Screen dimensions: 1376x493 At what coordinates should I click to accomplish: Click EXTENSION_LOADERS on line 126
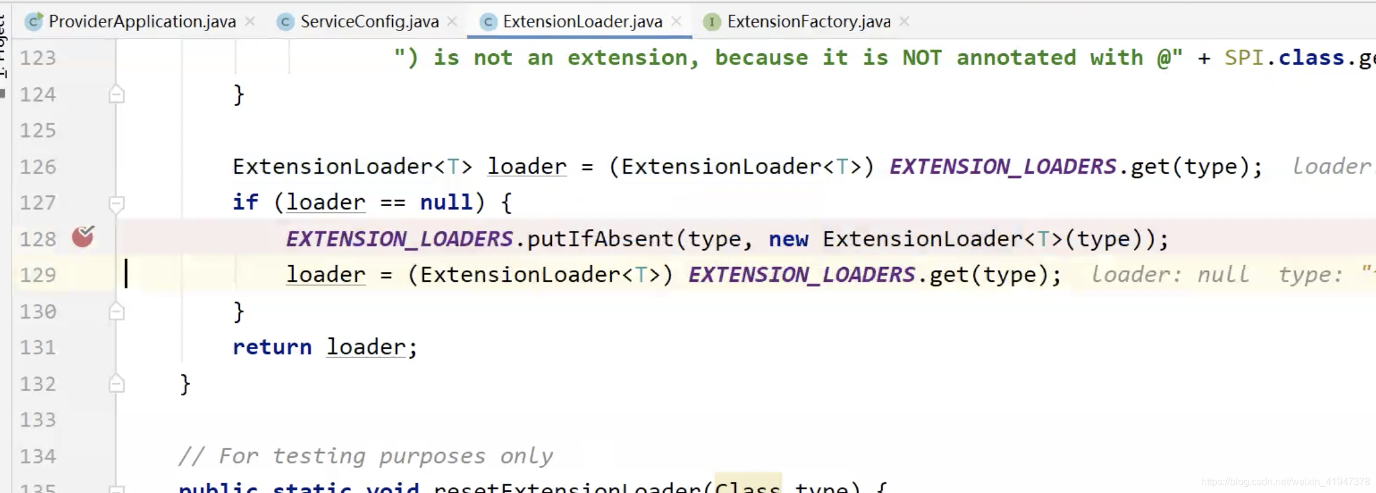click(x=1003, y=166)
